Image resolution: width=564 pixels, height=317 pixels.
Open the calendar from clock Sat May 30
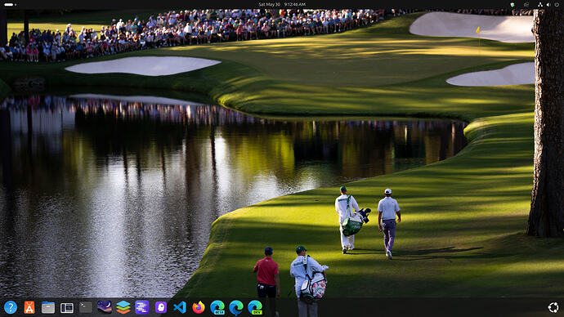(282, 4)
